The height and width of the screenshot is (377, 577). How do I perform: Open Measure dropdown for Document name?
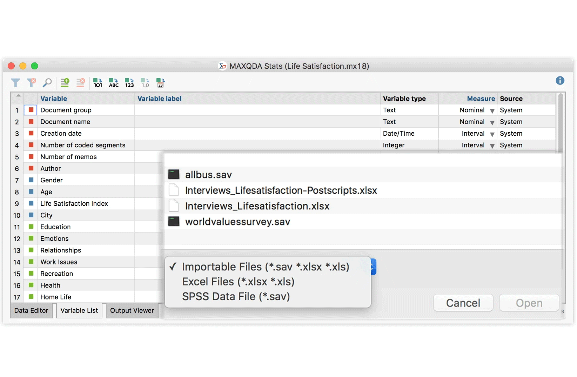[492, 122]
